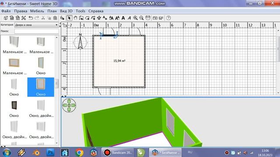Click the Поиск search field
The image size is (280, 157).
[36, 31]
